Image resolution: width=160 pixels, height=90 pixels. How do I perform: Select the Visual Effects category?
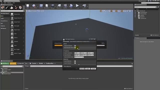4,21
